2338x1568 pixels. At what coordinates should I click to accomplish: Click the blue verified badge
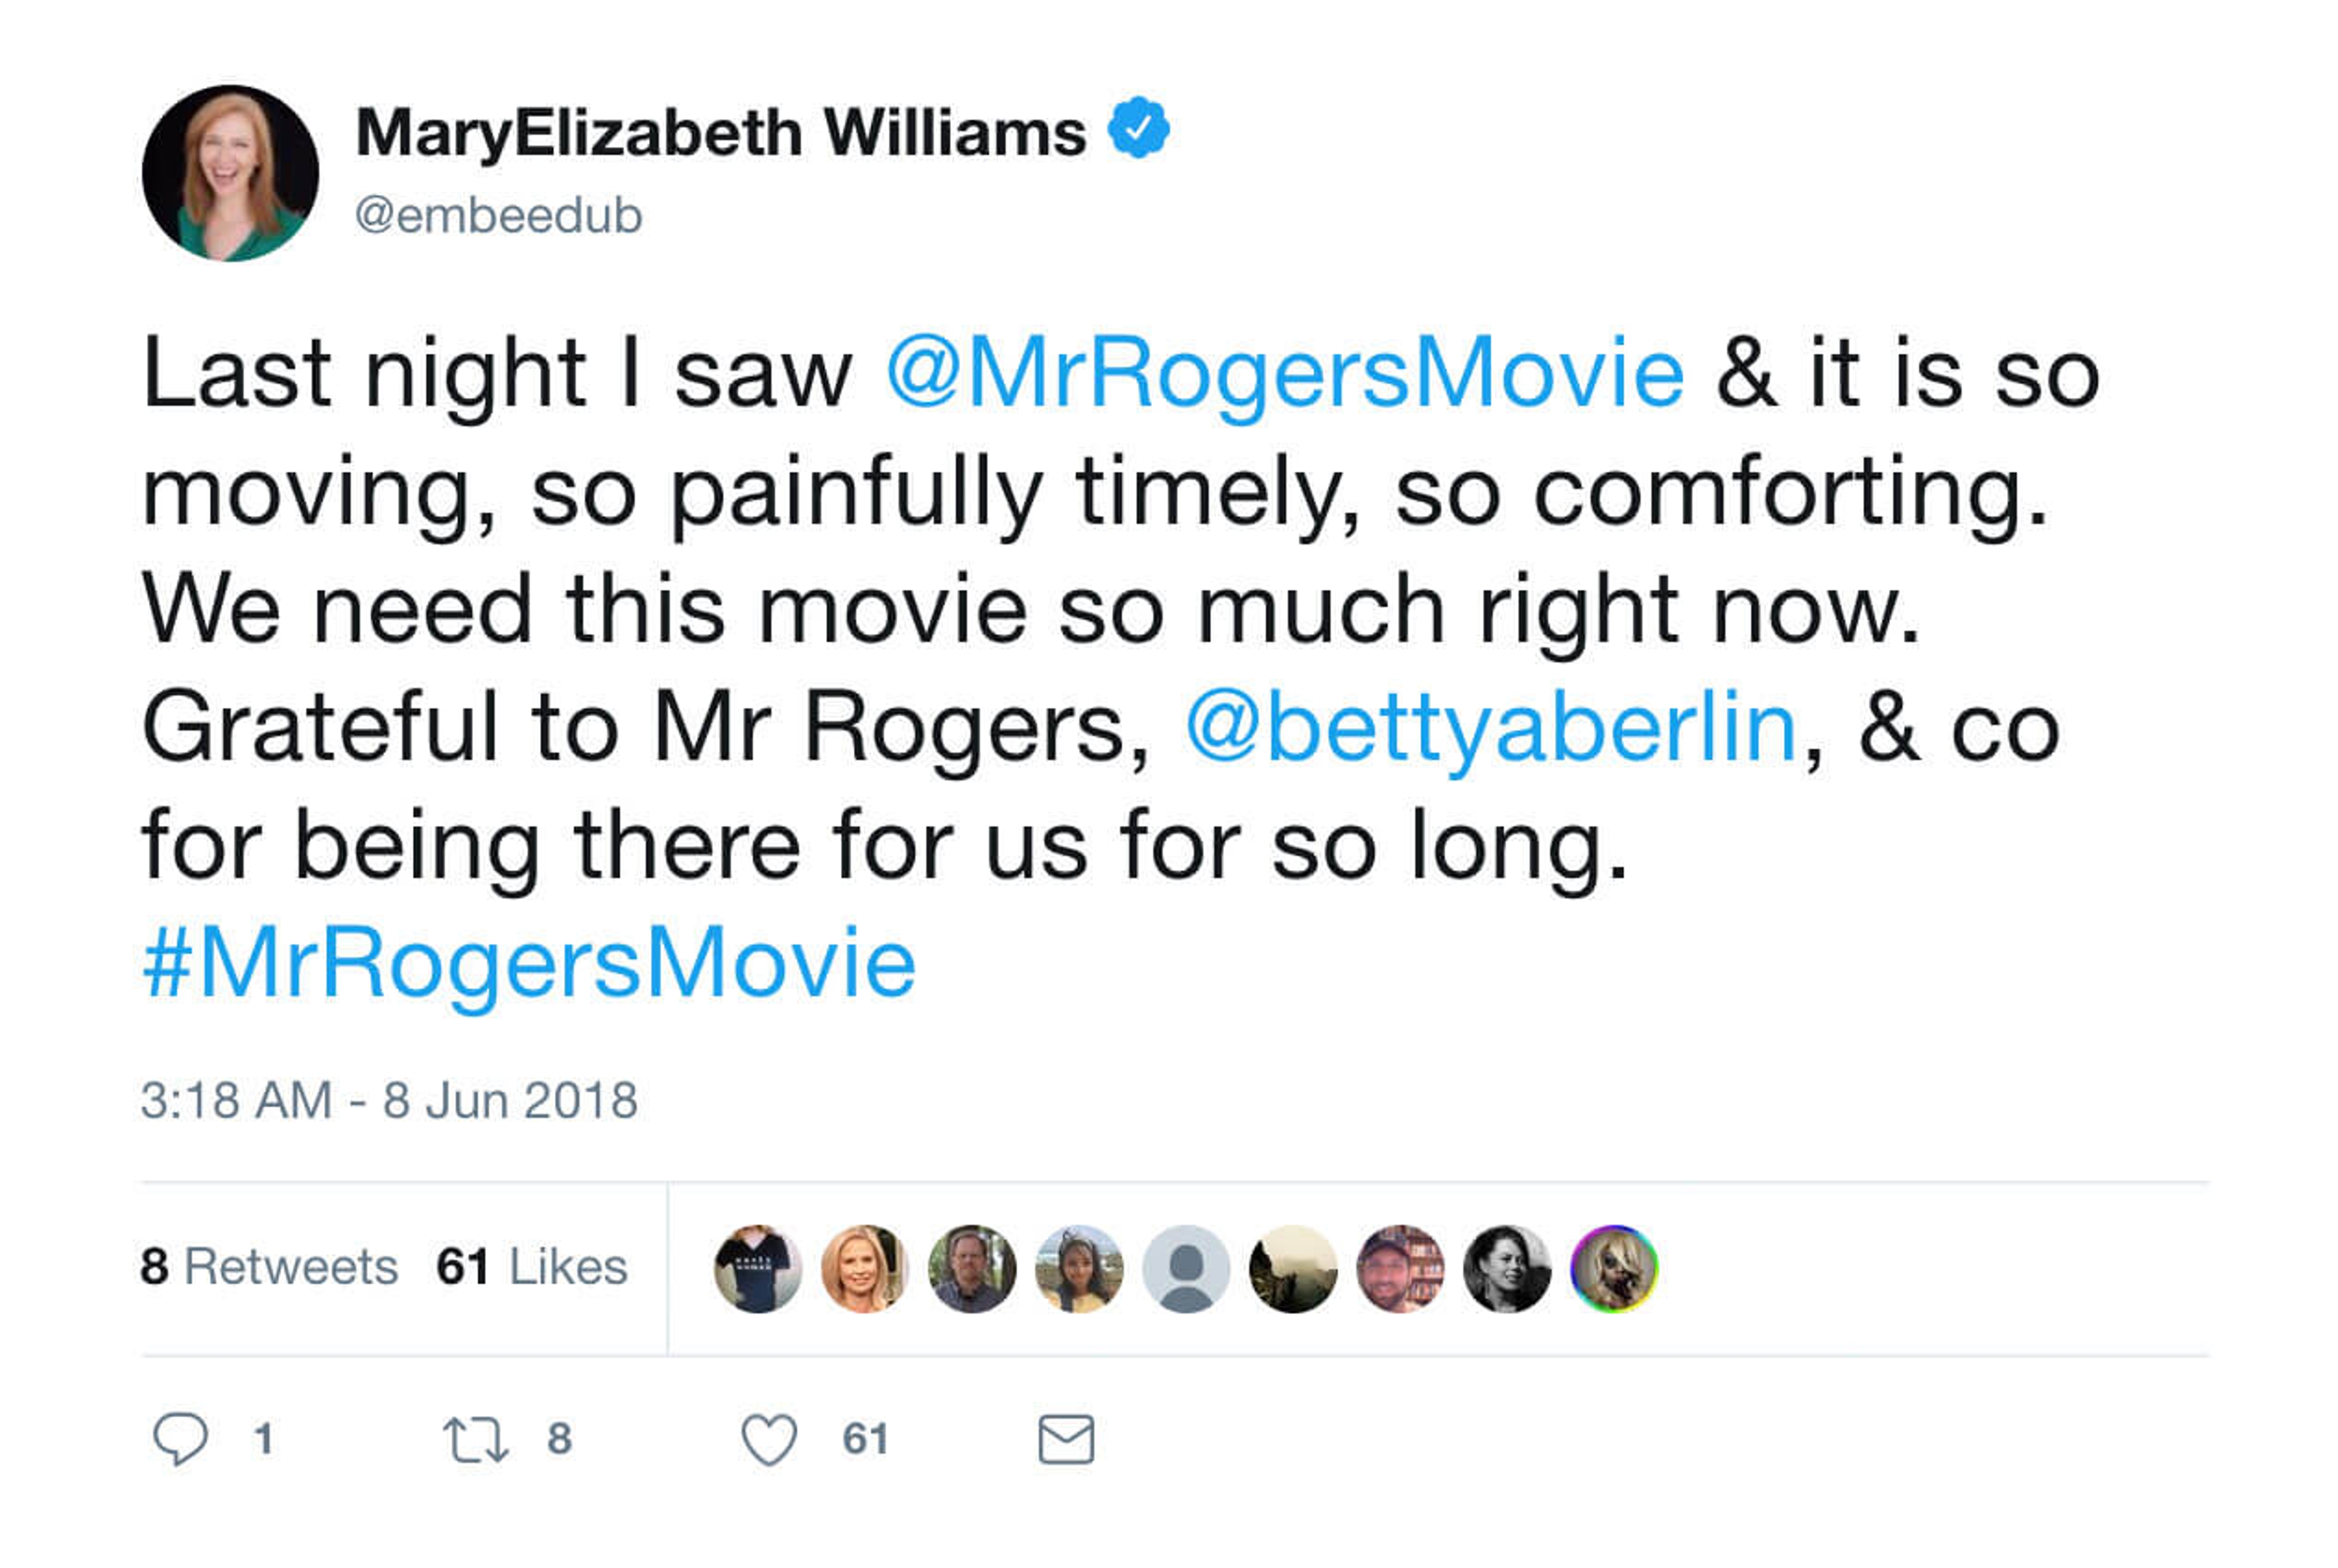pyautogui.click(x=1138, y=128)
